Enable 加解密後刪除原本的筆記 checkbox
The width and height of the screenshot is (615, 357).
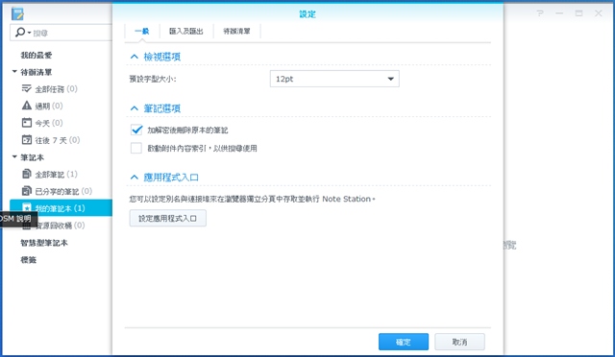pos(136,130)
